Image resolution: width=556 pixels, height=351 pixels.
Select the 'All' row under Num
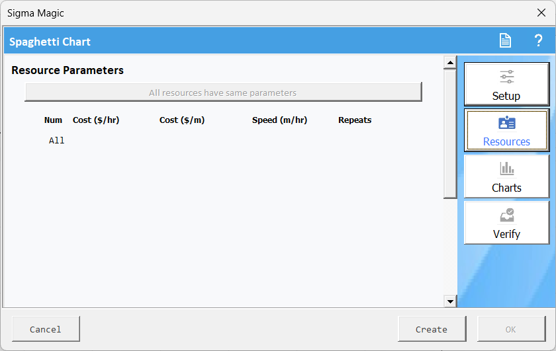click(56, 140)
